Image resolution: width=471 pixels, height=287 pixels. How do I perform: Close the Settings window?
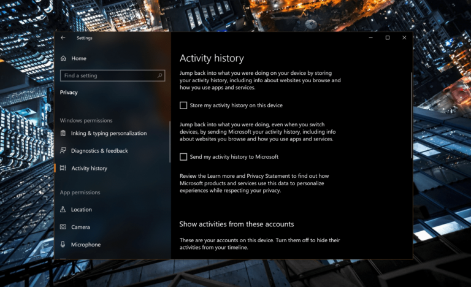click(404, 37)
